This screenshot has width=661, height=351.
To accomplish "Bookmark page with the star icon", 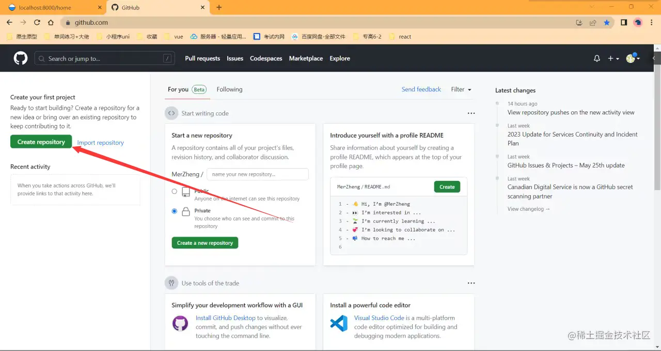I will point(607,23).
